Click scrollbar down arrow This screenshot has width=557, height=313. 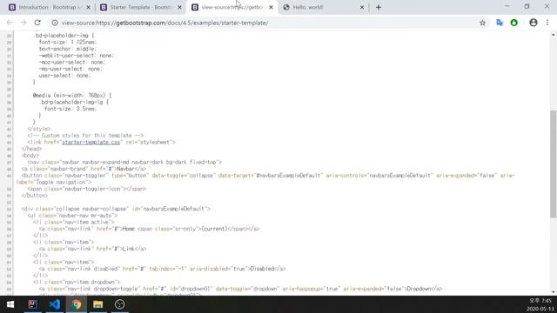coord(554,292)
